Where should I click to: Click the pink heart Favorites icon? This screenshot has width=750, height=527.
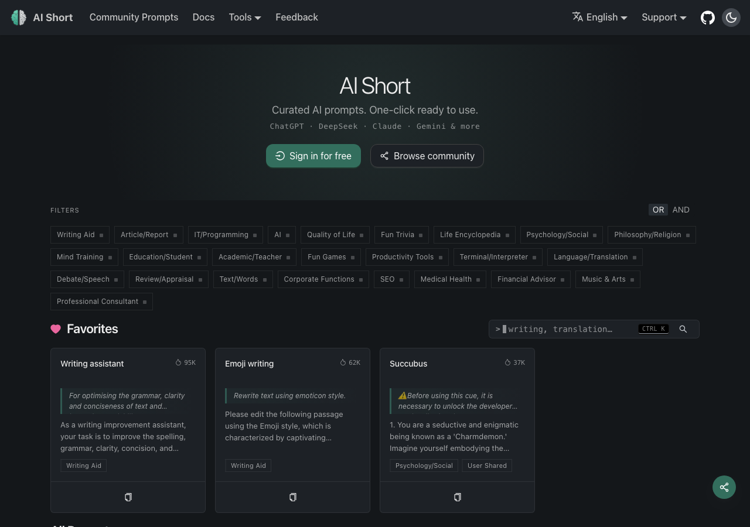[56, 329]
